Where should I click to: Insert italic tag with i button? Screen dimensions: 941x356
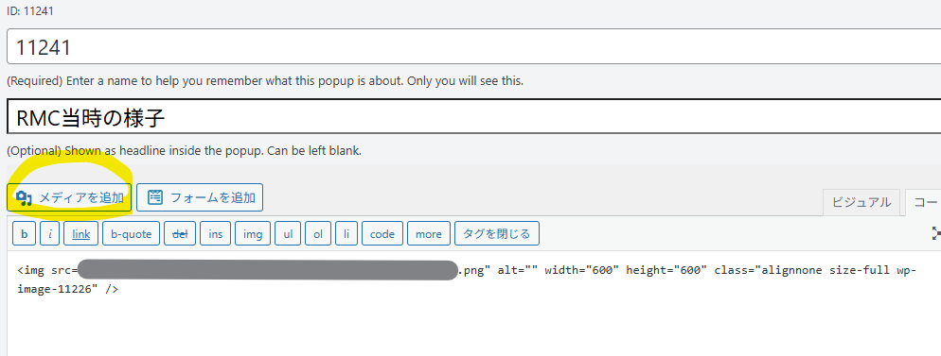click(50, 234)
